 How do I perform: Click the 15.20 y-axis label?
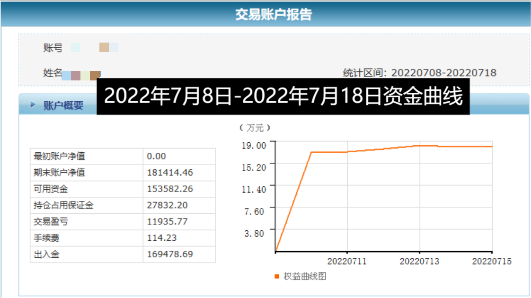click(254, 167)
